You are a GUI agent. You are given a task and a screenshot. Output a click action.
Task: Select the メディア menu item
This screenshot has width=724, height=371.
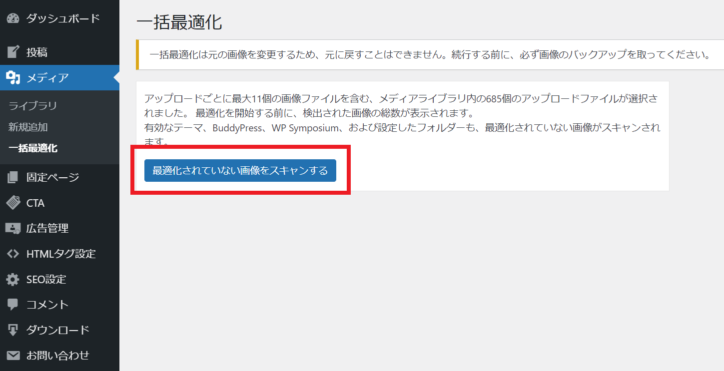pyautogui.click(x=60, y=78)
